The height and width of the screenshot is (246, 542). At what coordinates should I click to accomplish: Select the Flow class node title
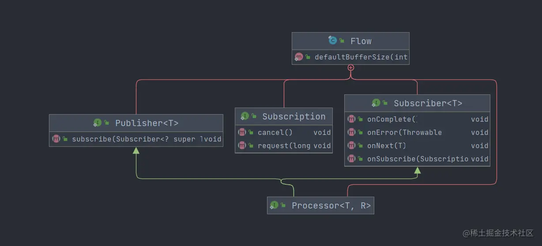(361, 41)
